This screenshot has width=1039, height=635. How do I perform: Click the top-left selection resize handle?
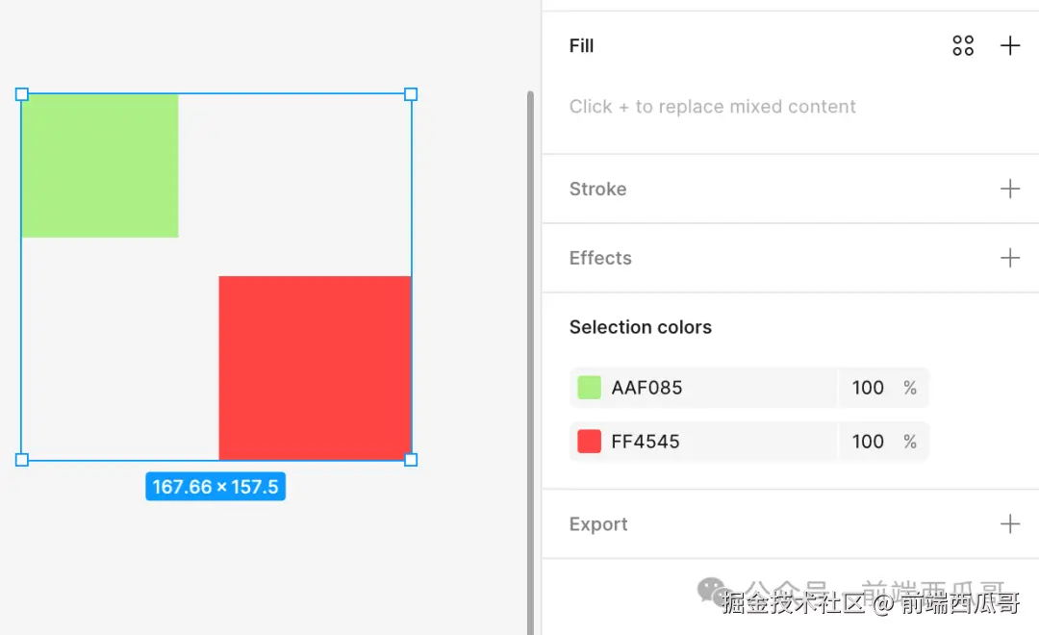[x=22, y=94]
